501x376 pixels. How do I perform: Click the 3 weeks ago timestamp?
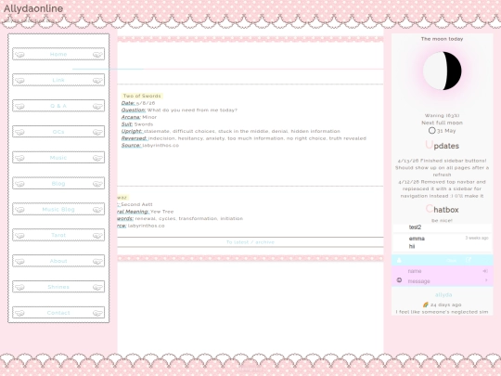[x=477, y=238]
